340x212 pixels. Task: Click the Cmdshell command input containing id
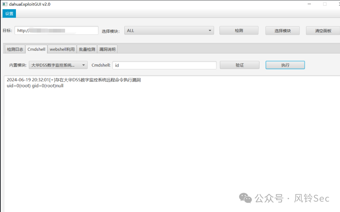[165, 65]
